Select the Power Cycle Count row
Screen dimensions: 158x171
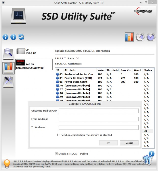tap(104, 82)
